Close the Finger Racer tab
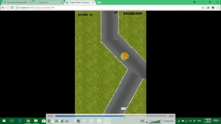The image size is (221, 124). 93,2
